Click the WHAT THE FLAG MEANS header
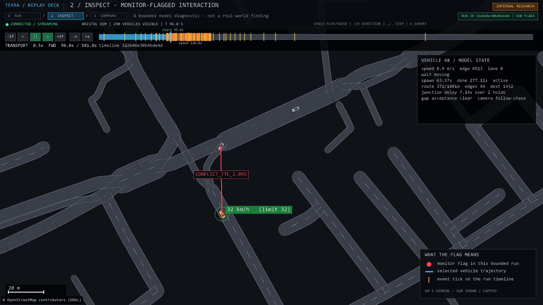Screen dimensions: 543x305 point(452,255)
